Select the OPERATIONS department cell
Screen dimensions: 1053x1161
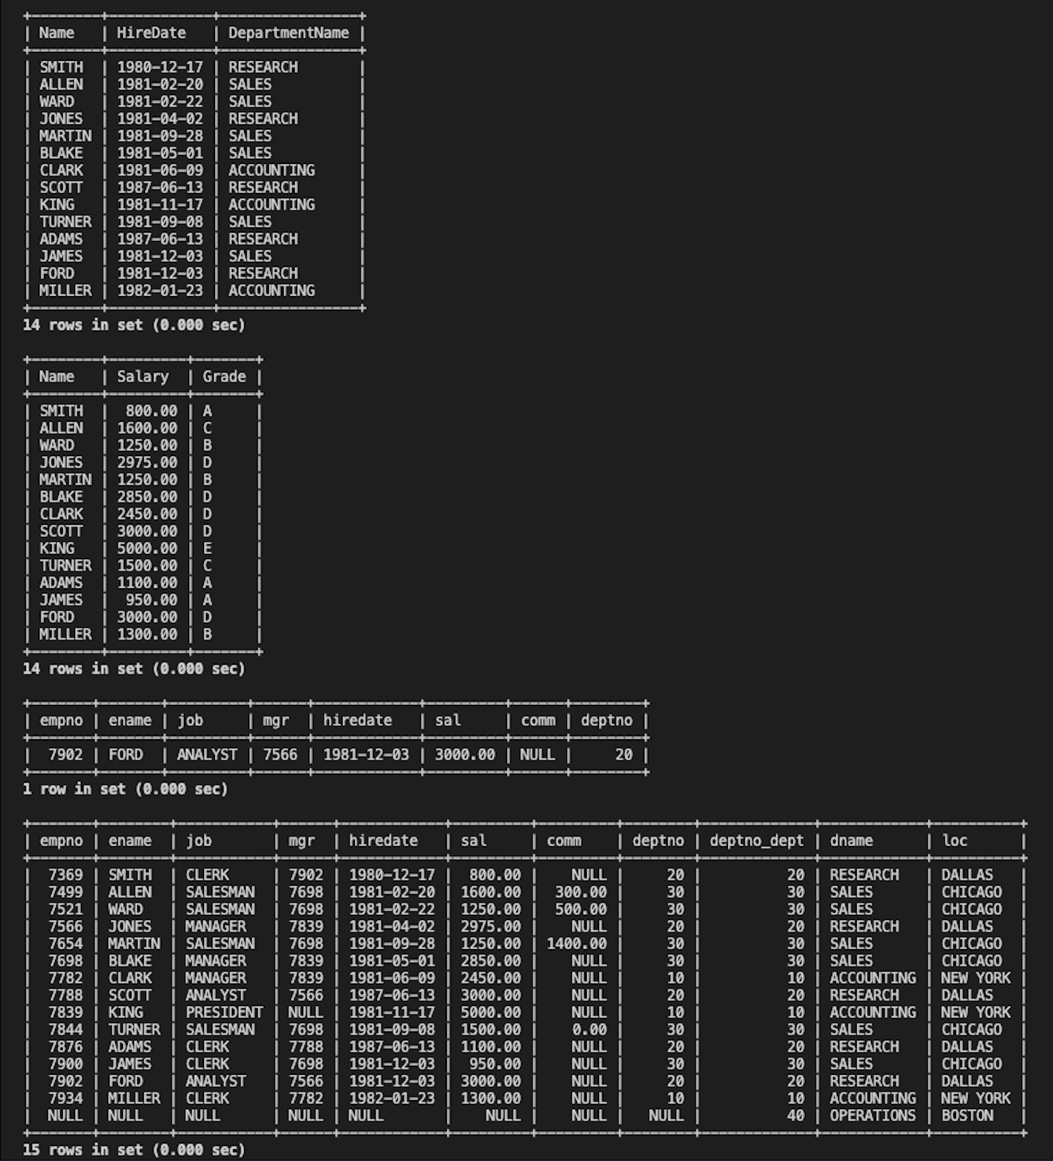click(872, 1115)
